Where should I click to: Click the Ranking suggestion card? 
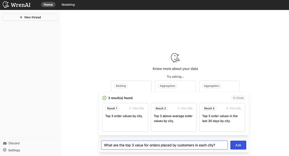click(x=131, y=86)
